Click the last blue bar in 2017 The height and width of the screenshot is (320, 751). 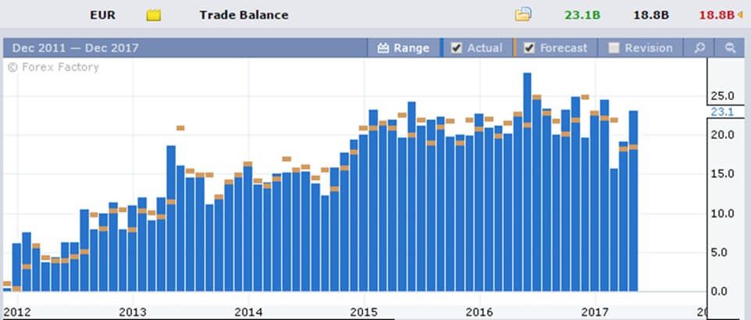click(634, 201)
